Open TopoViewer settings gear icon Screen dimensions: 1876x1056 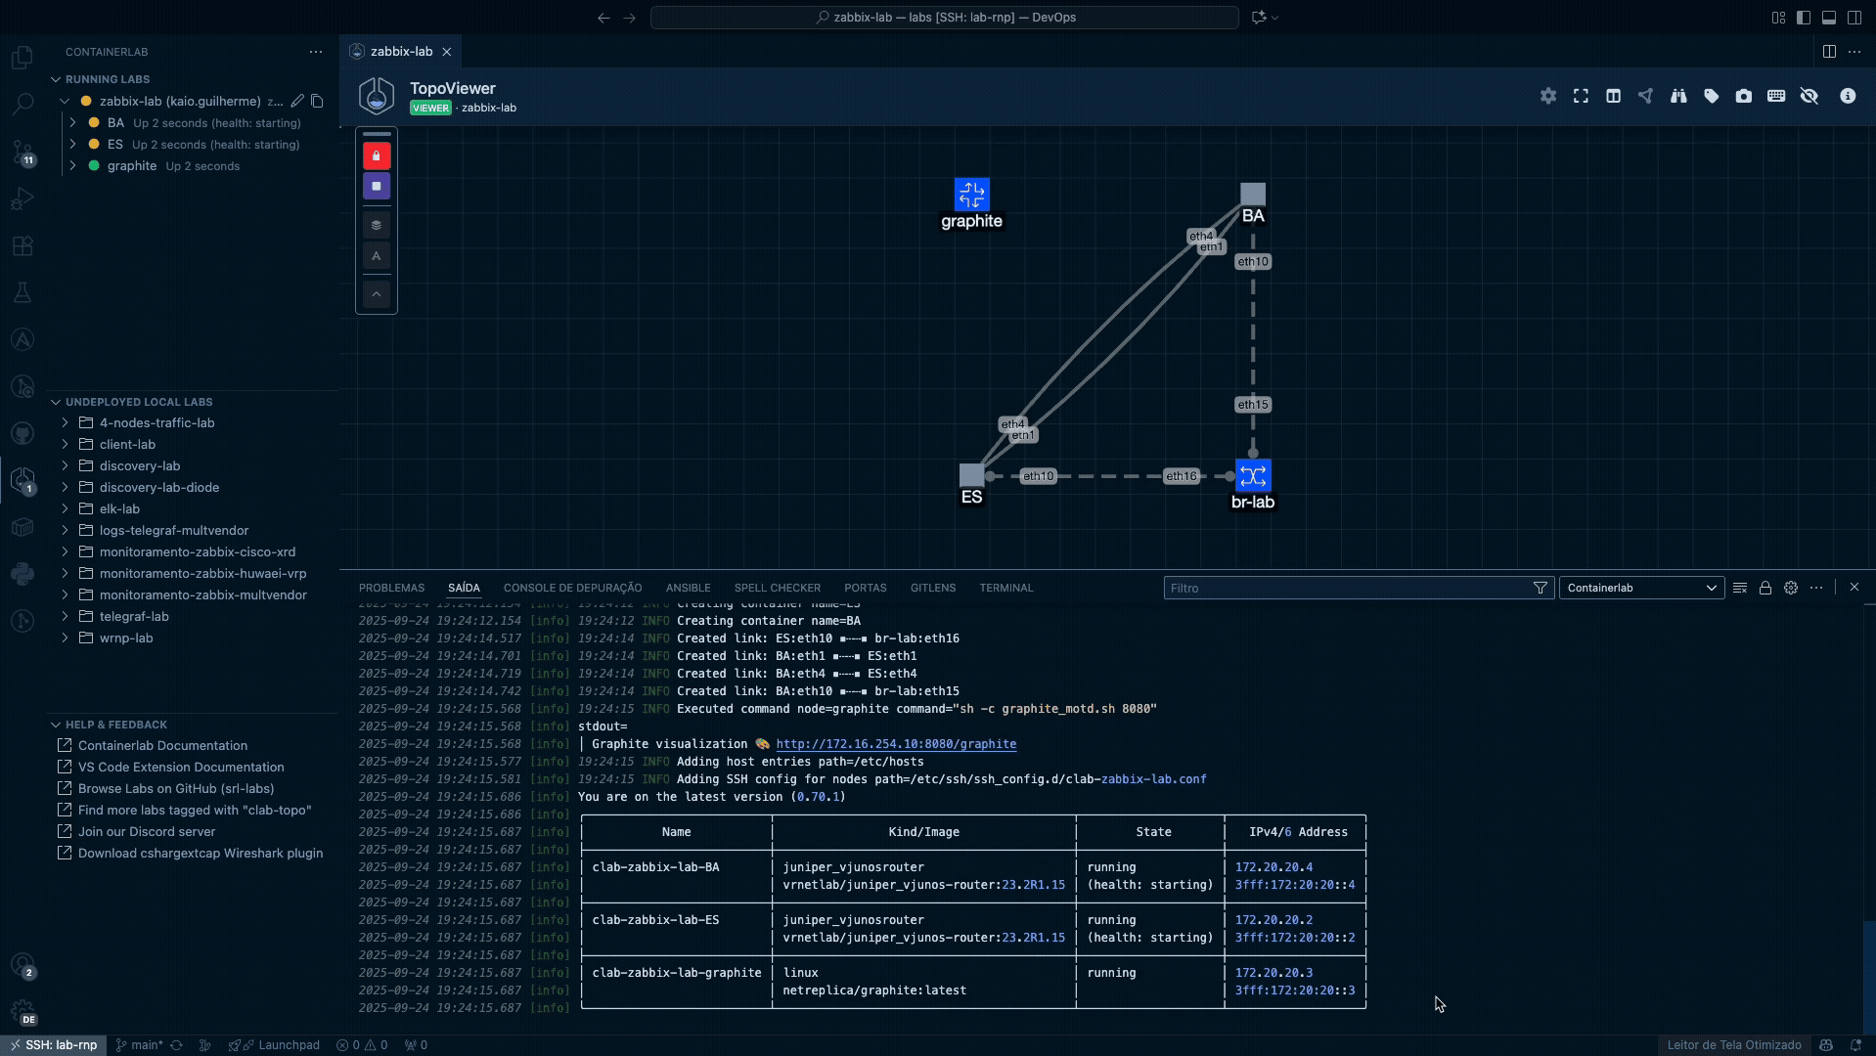(1547, 96)
